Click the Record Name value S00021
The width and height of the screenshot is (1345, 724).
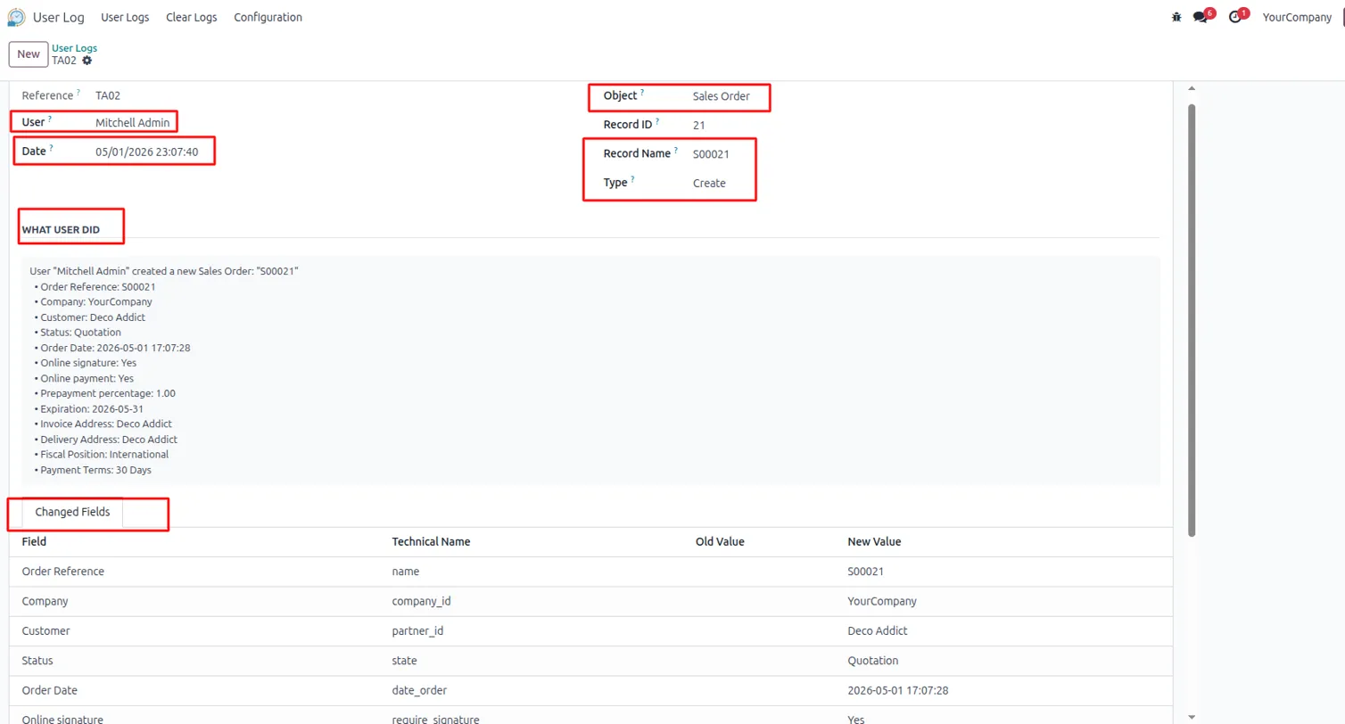pos(711,154)
